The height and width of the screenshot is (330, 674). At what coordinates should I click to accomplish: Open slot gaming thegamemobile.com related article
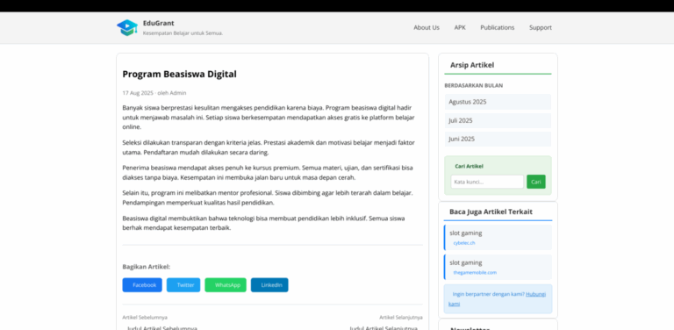point(498,268)
